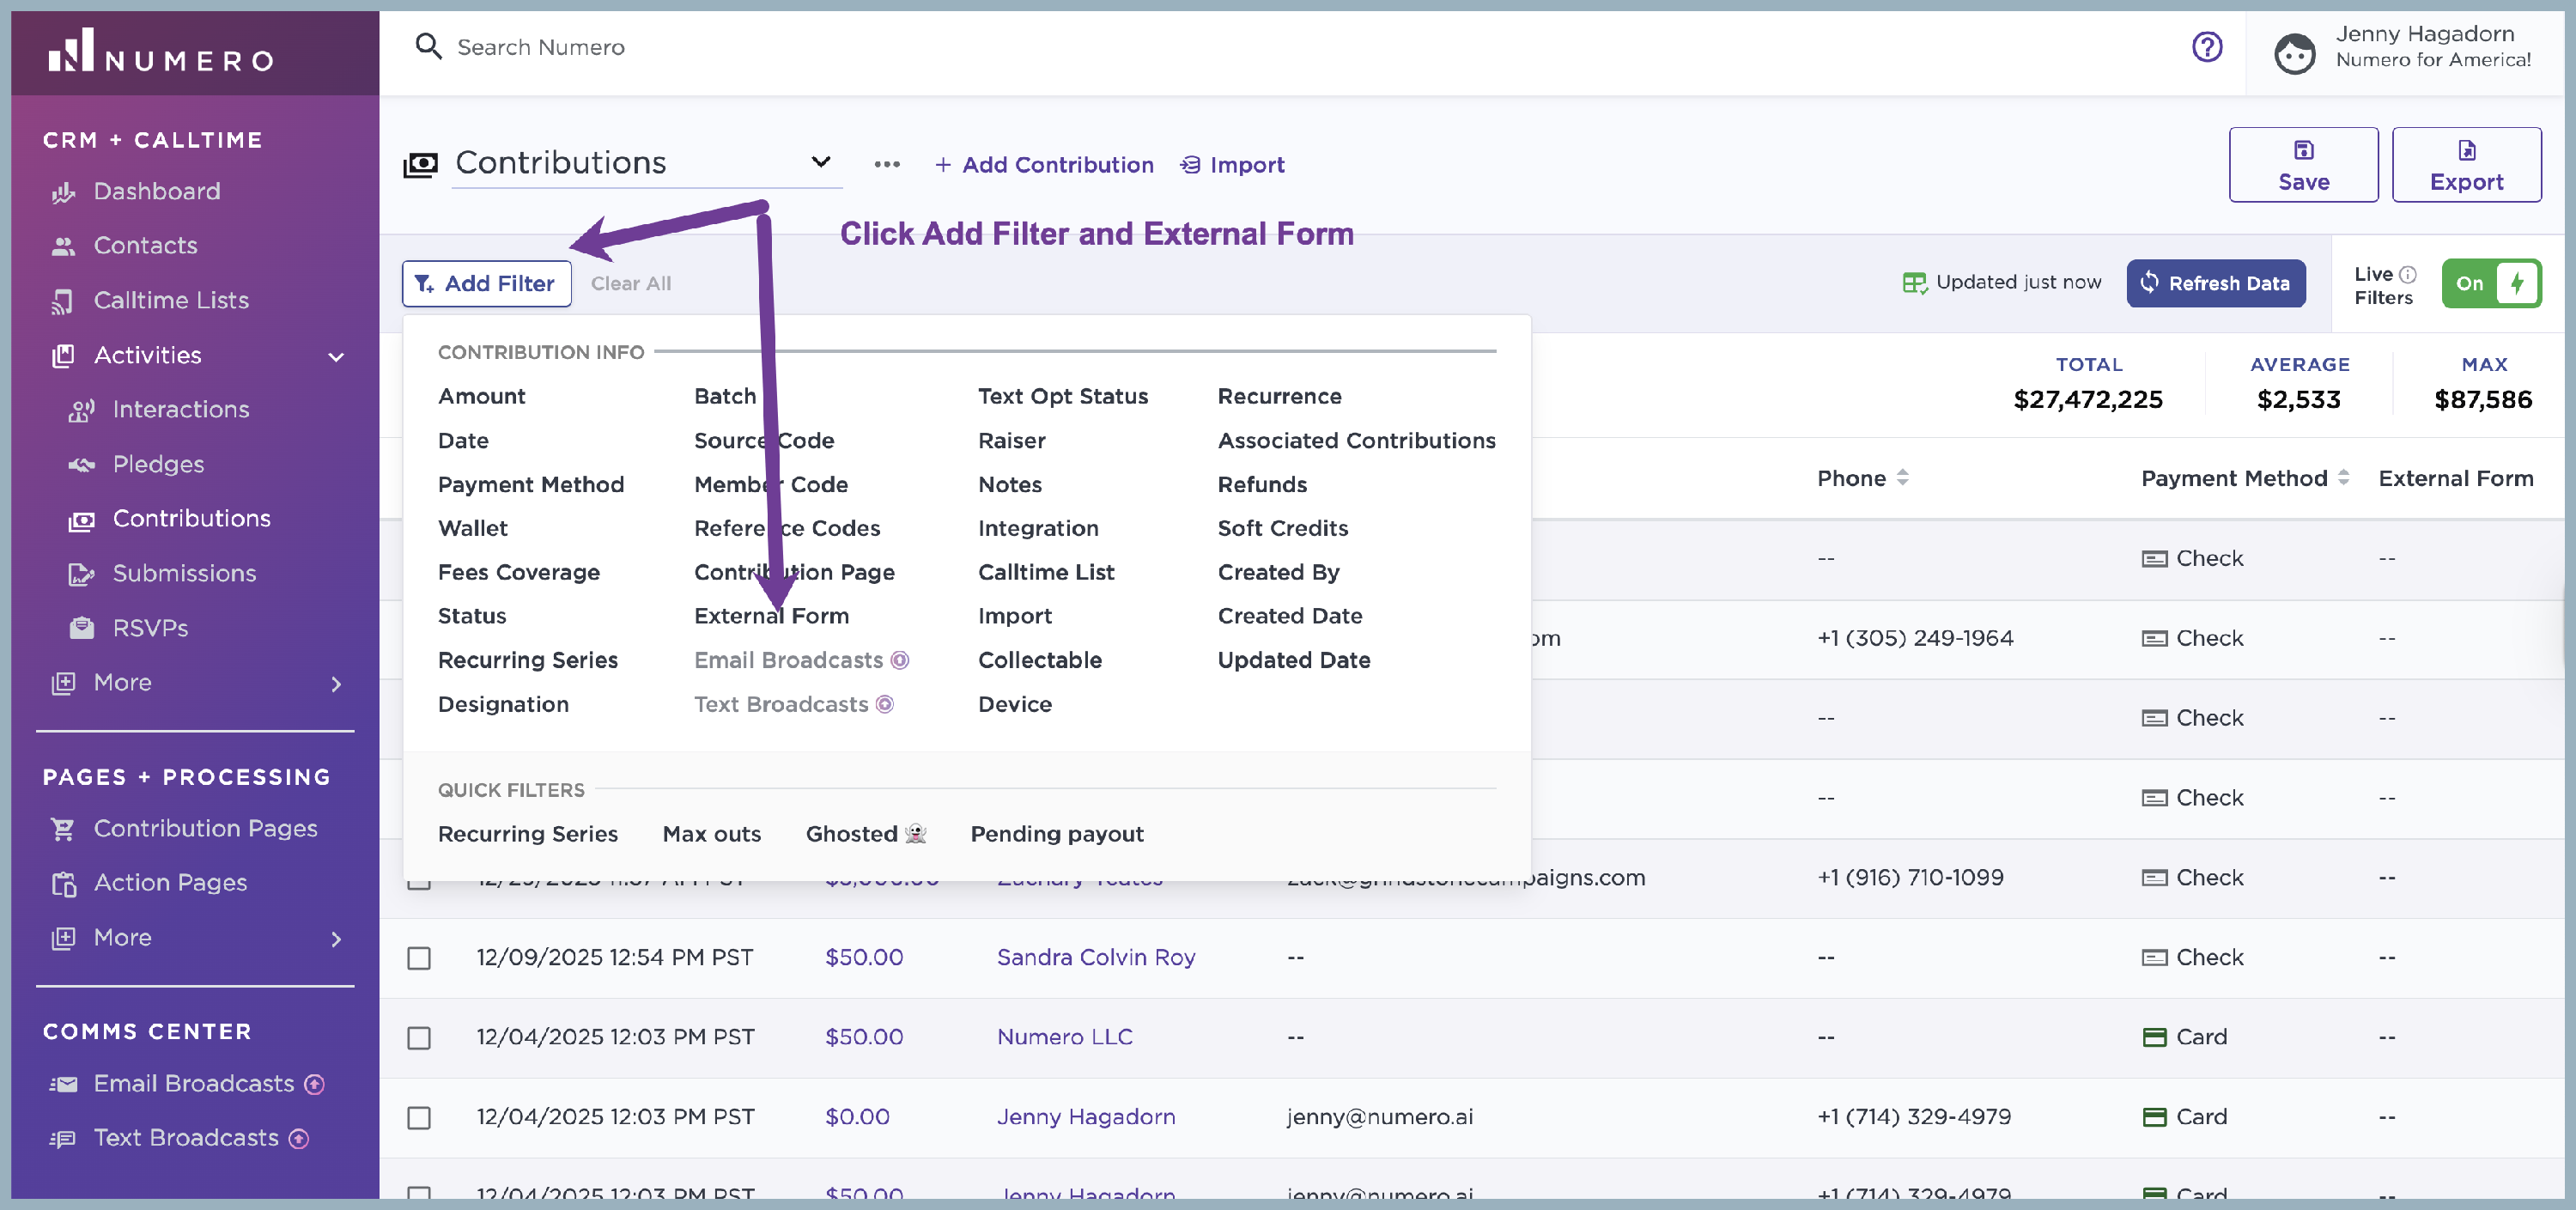Select External Form filter option
2576x1210 pixels.
771,616
